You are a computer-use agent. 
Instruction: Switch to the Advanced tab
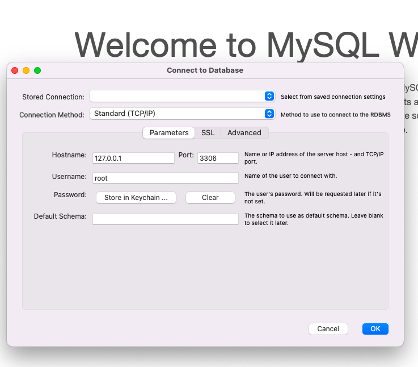pos(244,133)
